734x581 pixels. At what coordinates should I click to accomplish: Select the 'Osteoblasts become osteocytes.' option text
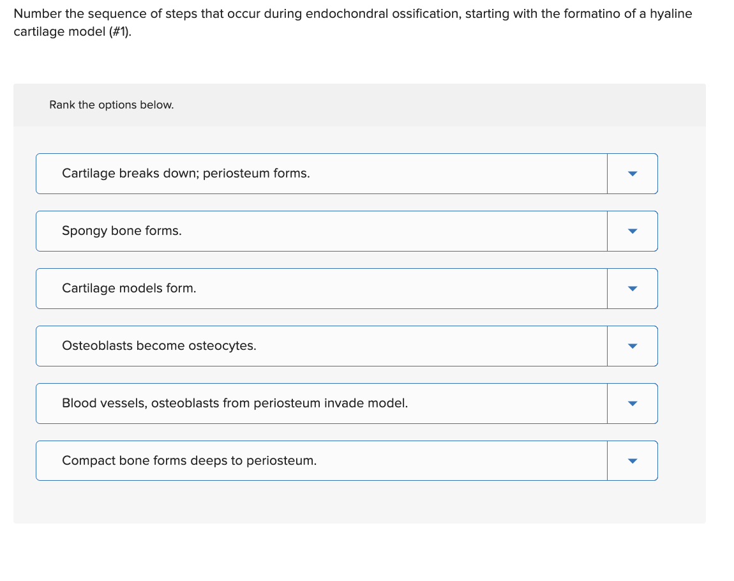tap(159, 346)
